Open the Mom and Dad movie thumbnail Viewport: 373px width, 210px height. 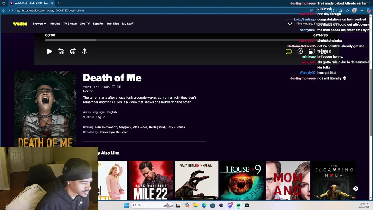click(288, 180)
